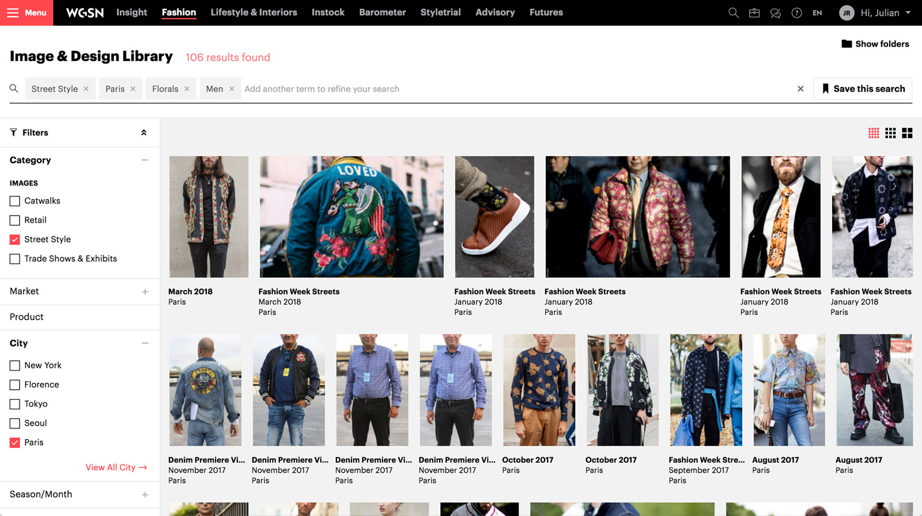922x516 pixels.
Task: Uncheck the Street Style category checkbox
Action: point(15,240)
